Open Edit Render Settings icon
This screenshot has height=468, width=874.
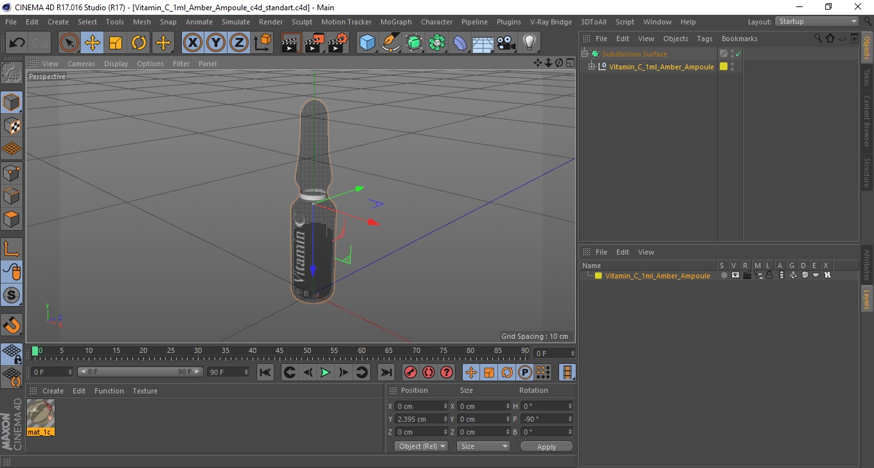pyautogui.click(x=338, y=43)
